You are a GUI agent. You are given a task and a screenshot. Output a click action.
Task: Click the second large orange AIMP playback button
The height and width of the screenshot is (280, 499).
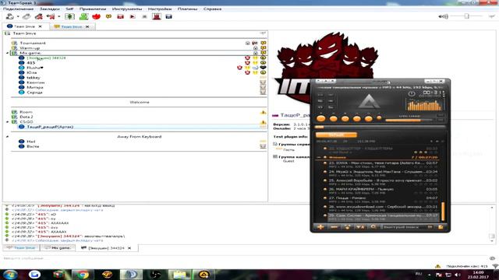[333, 119]
